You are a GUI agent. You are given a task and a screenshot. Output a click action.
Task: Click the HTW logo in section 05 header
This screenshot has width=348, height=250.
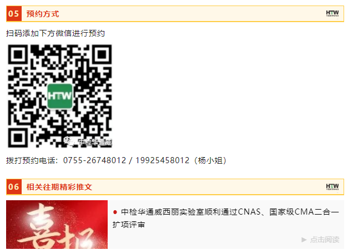point(332,13)
